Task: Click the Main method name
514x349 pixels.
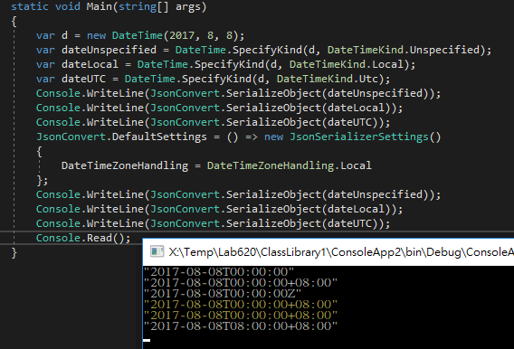Action: 99,6
